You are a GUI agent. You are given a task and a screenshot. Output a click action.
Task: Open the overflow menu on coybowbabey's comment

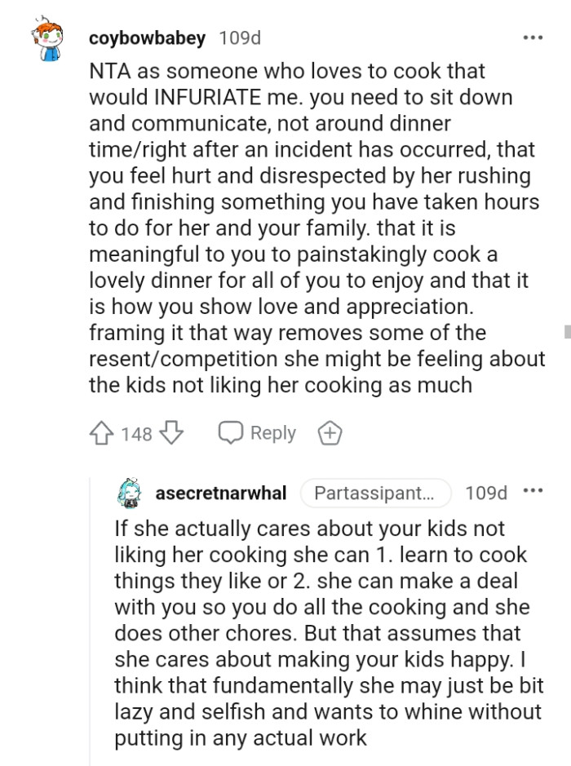[533, 37]
